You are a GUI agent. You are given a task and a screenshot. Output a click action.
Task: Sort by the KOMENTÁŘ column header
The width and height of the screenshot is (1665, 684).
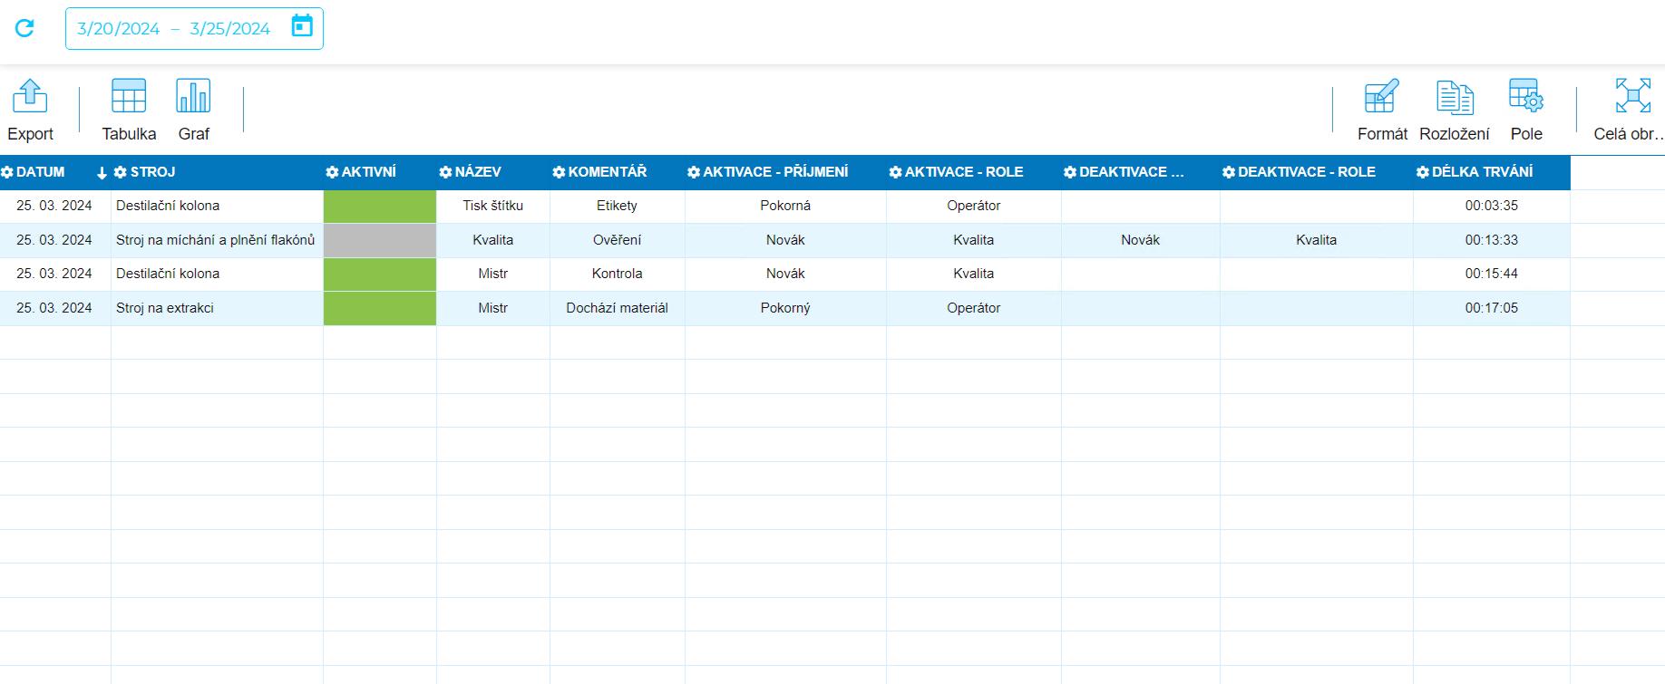point(608,172)
